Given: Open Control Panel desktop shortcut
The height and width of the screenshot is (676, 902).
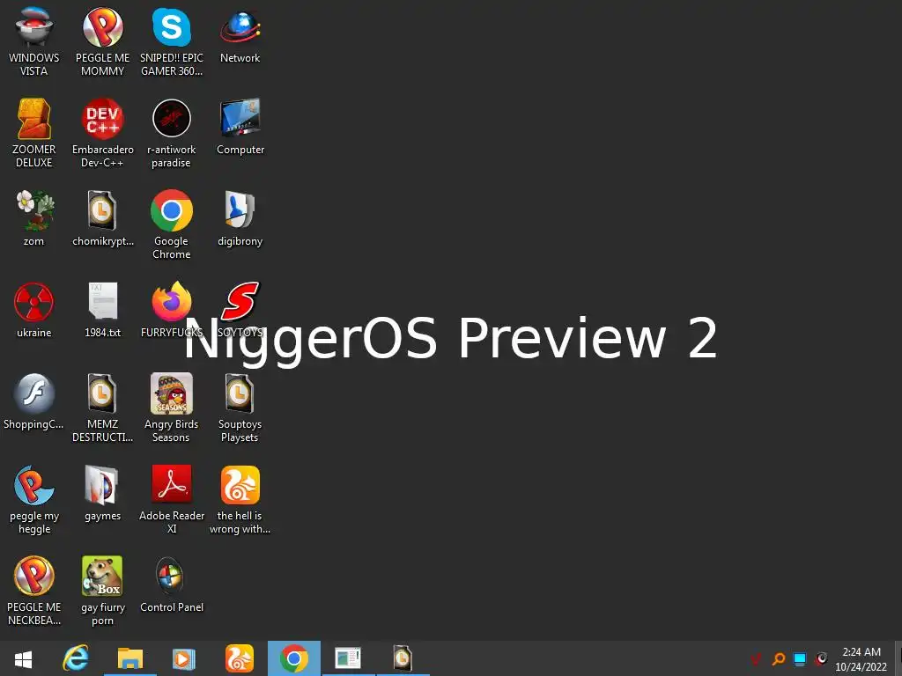Looking at the screenshot, I should tap(172, 584).
